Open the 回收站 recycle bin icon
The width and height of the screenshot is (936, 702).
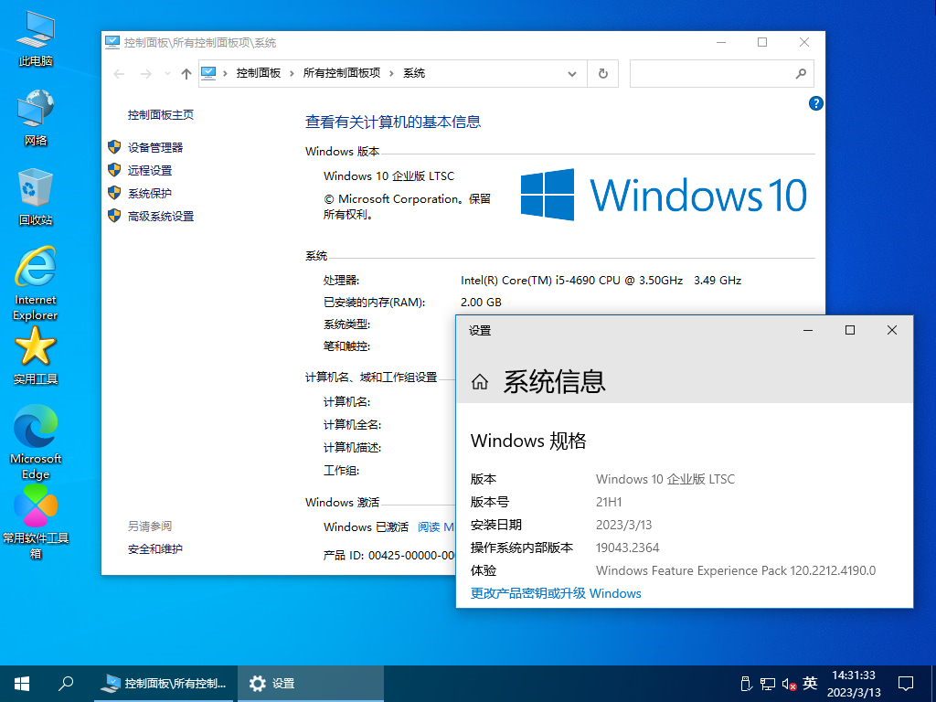click(36, 197)
